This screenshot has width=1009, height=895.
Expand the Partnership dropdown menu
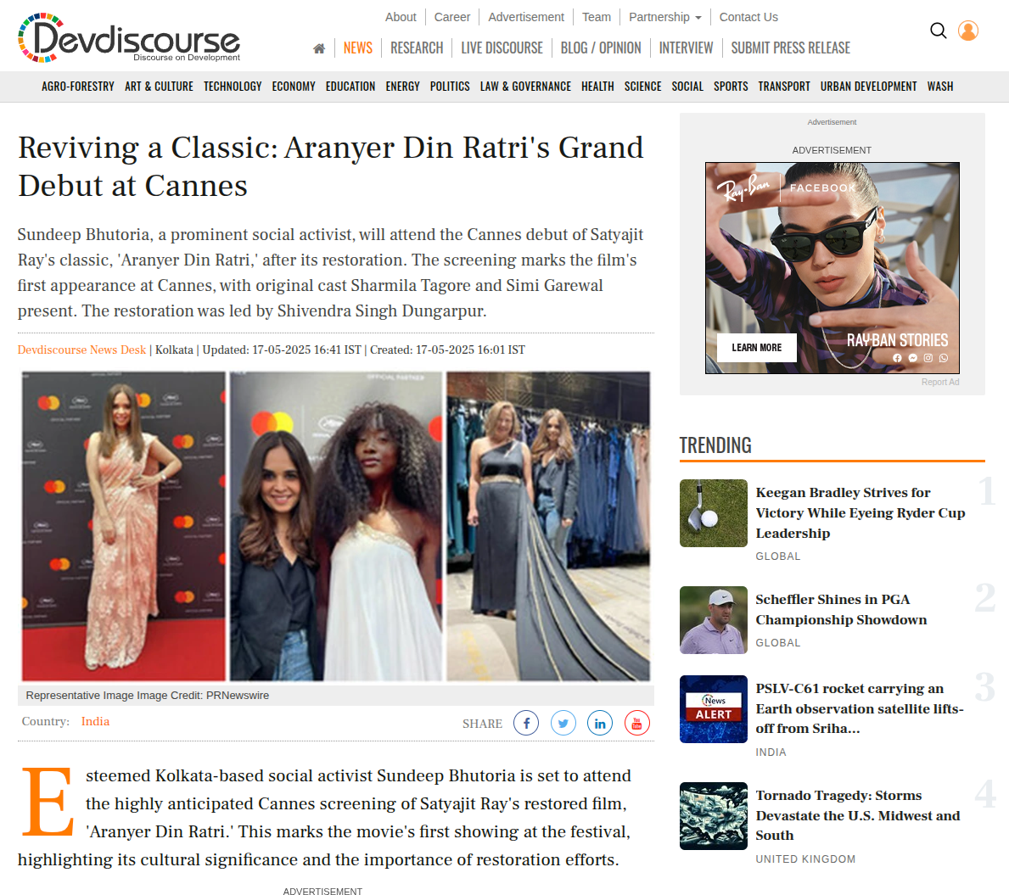click(x=664, y=17)
